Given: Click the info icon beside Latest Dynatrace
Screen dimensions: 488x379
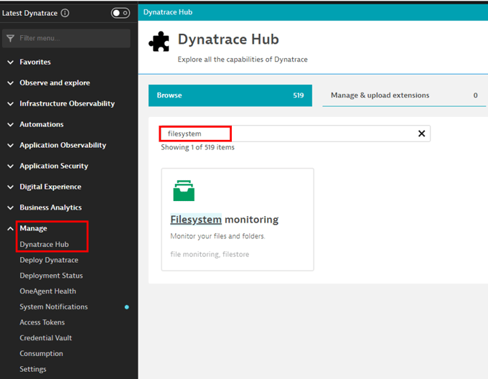Looking at the screenshot, I should (x=65, y=13).
